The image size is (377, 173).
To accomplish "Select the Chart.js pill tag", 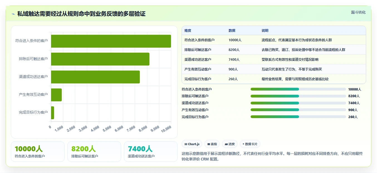I will pyautogui.click(x=192, y=144).
